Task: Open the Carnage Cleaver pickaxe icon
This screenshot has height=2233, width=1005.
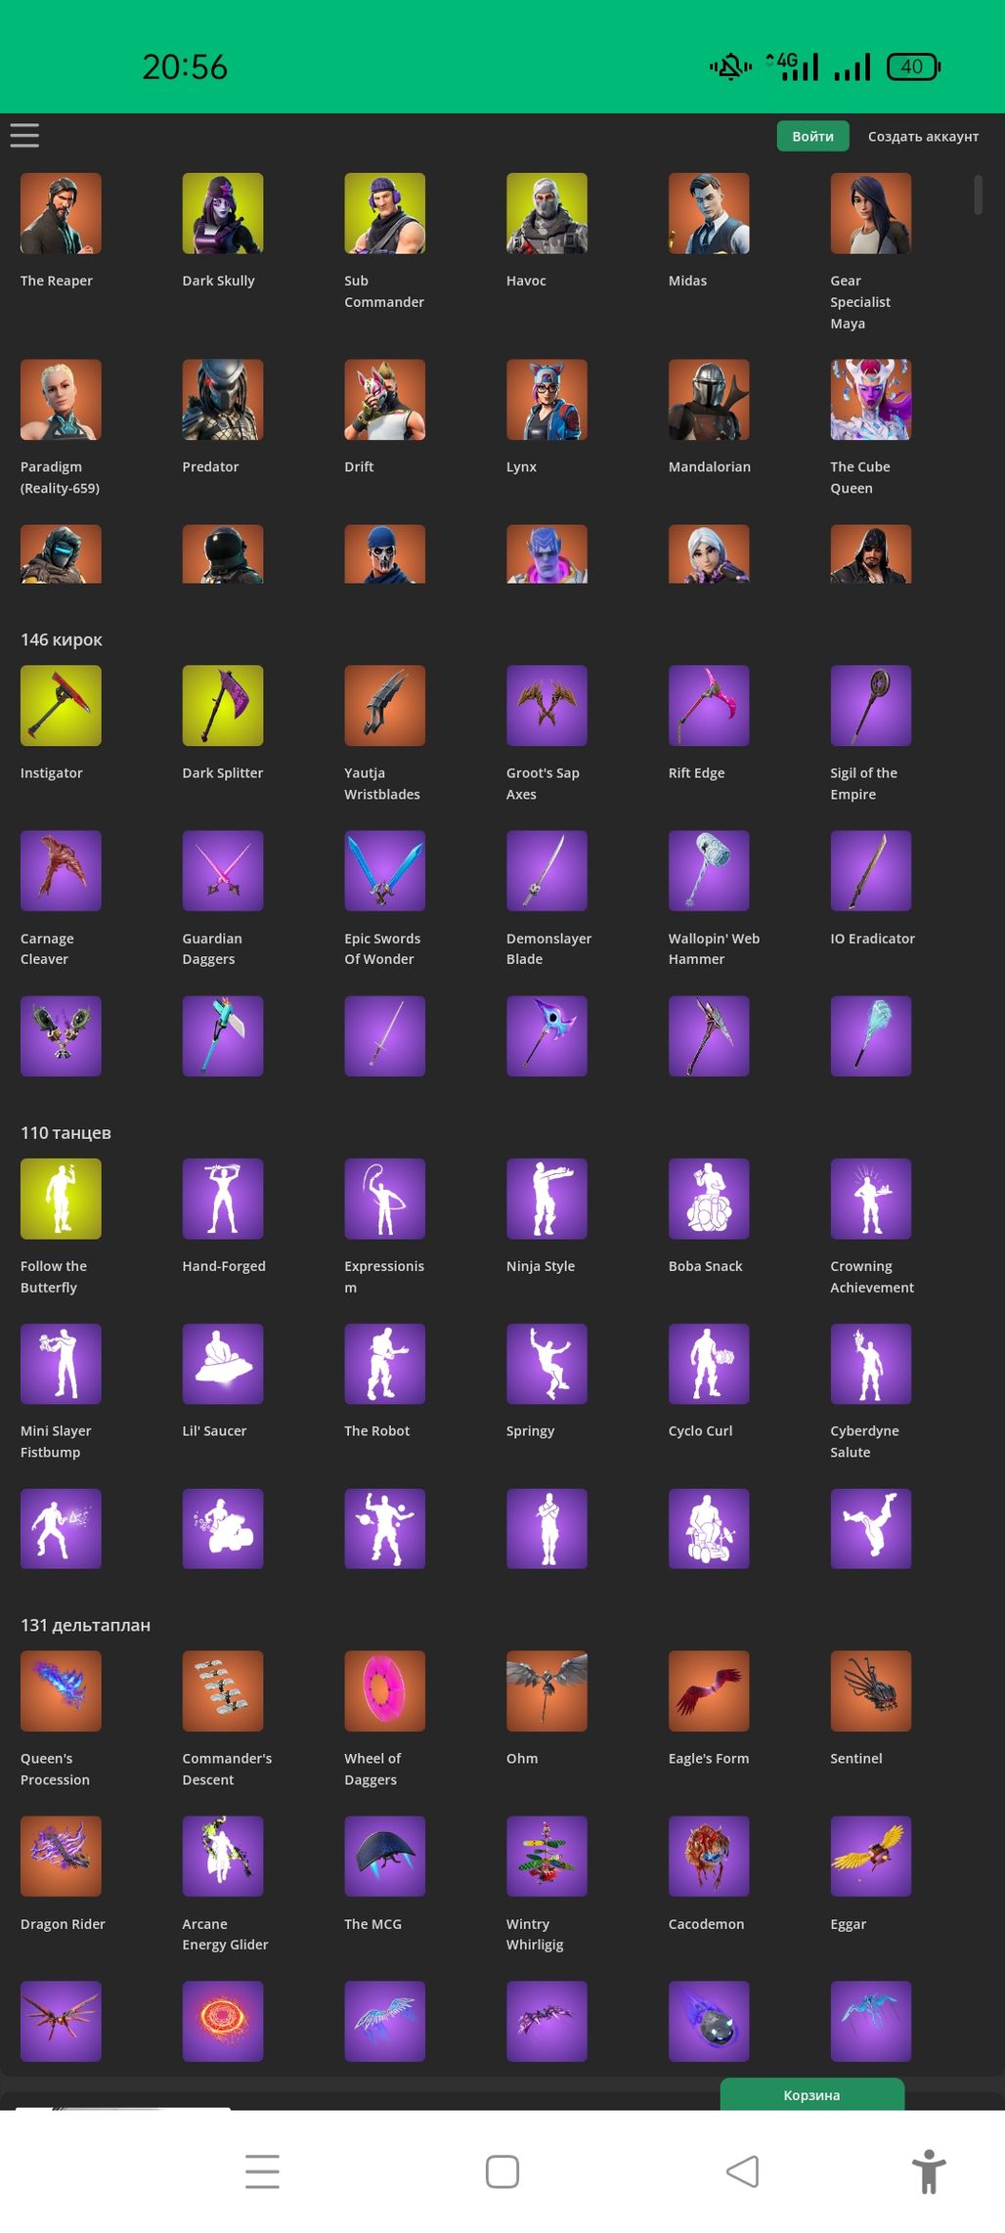Action: coord(61,870)
